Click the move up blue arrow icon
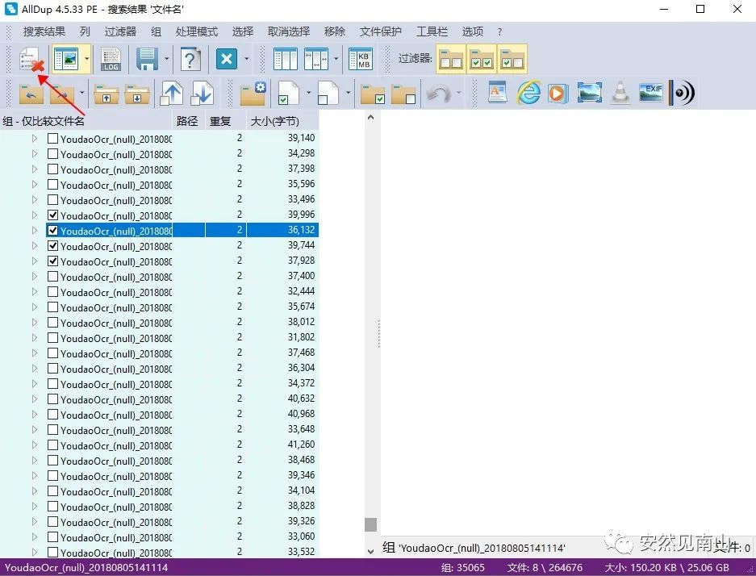756x576 pixels. coord(171,93)
